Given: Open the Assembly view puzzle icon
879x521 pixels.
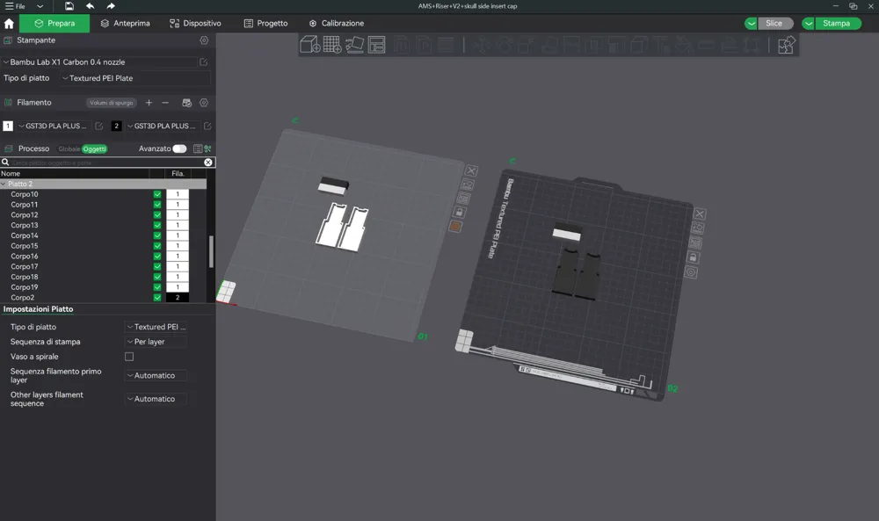Looking at the screenshot, I should coord(786,44).
